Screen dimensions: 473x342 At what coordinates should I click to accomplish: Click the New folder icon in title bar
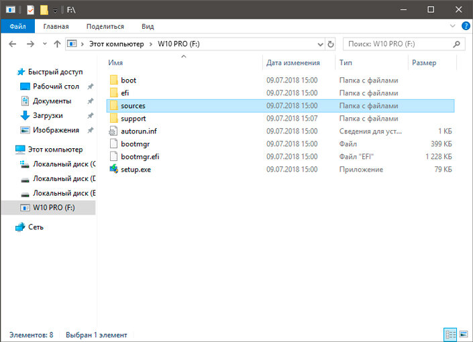pos(44,10)
